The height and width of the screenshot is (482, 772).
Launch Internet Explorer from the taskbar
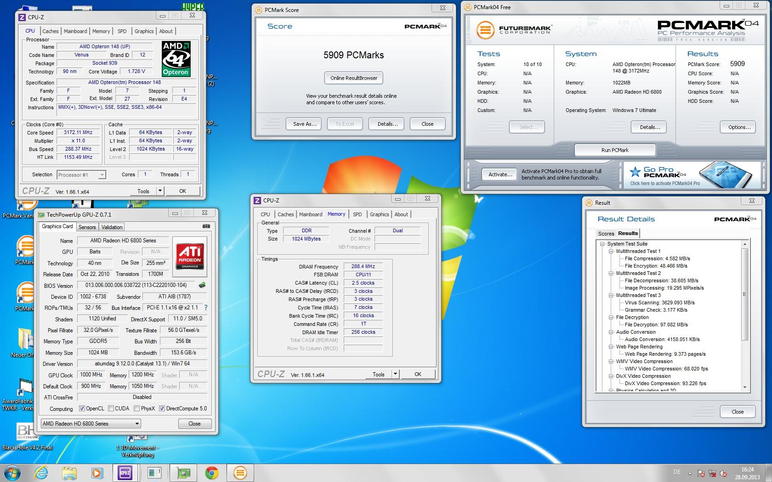41,472
